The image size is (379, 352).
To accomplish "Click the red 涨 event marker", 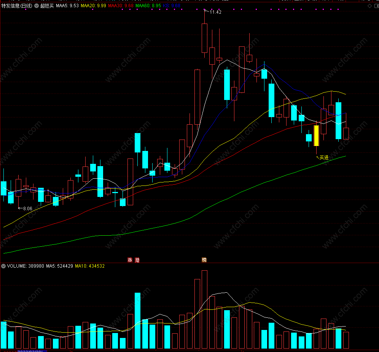I will tap(130, 260).
